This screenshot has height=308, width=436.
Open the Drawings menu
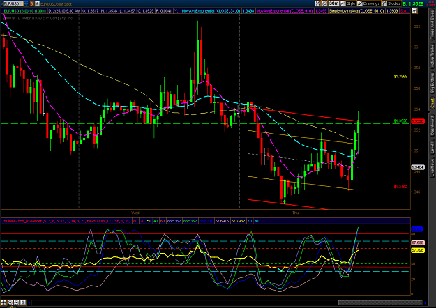click(x=368, y=3)
